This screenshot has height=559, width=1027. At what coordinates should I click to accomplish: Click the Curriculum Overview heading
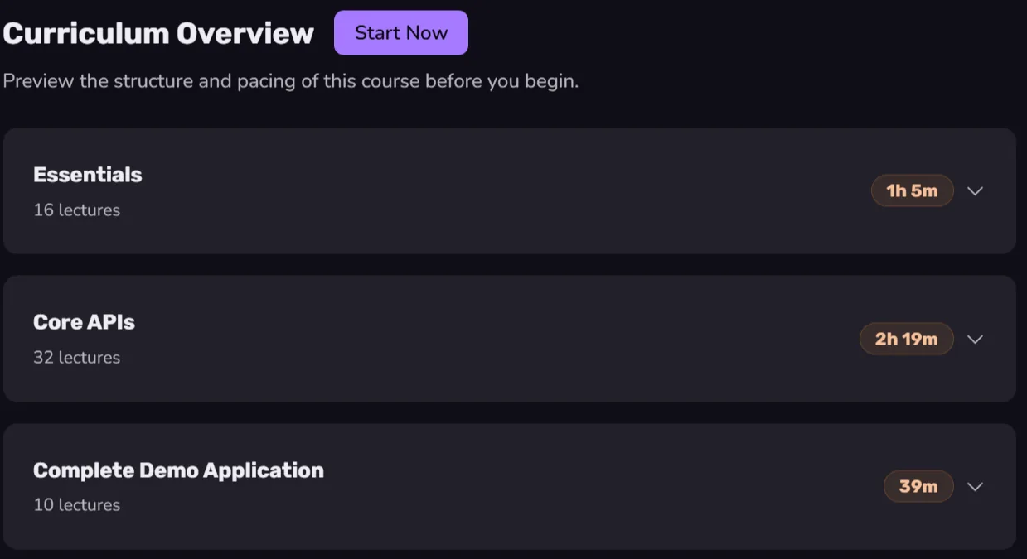tap(159, 34)
